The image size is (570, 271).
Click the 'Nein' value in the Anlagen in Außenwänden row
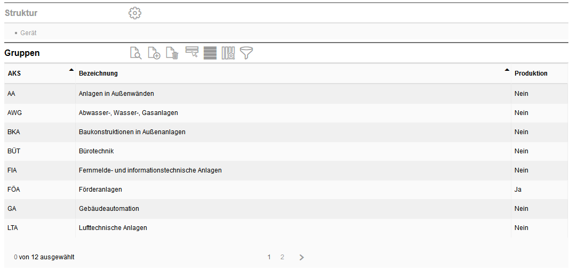(x=521, y=94)
